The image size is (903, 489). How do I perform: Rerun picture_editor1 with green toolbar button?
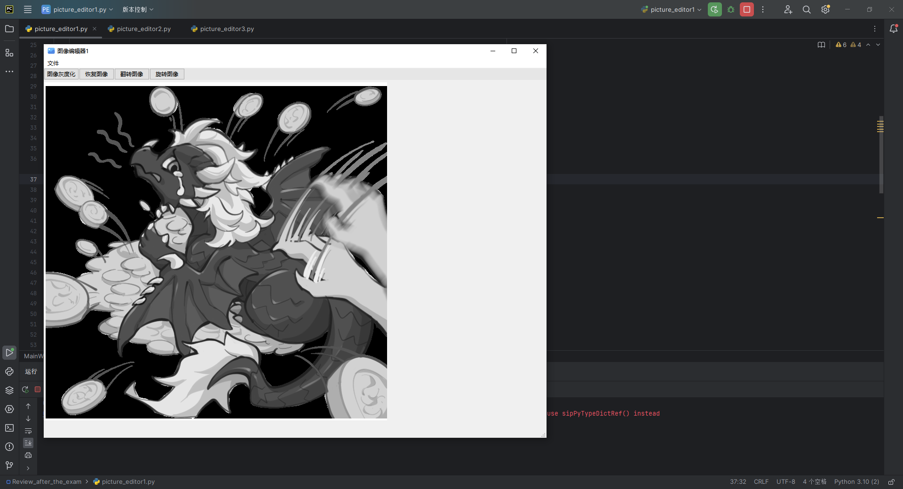click(x=715, y=9)
